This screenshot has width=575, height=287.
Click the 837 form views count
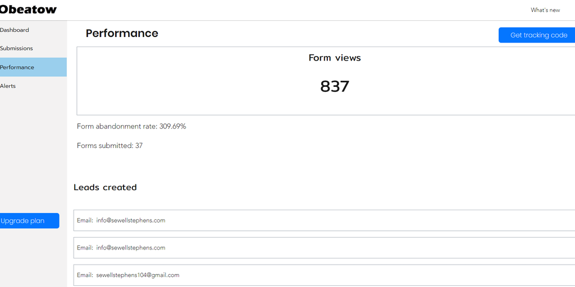tap(335, 86)
